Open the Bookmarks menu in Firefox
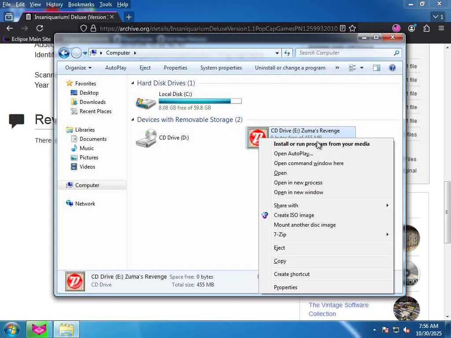Image resolution: width=451 pixels, height=338 pixels. tap(81, 4)
